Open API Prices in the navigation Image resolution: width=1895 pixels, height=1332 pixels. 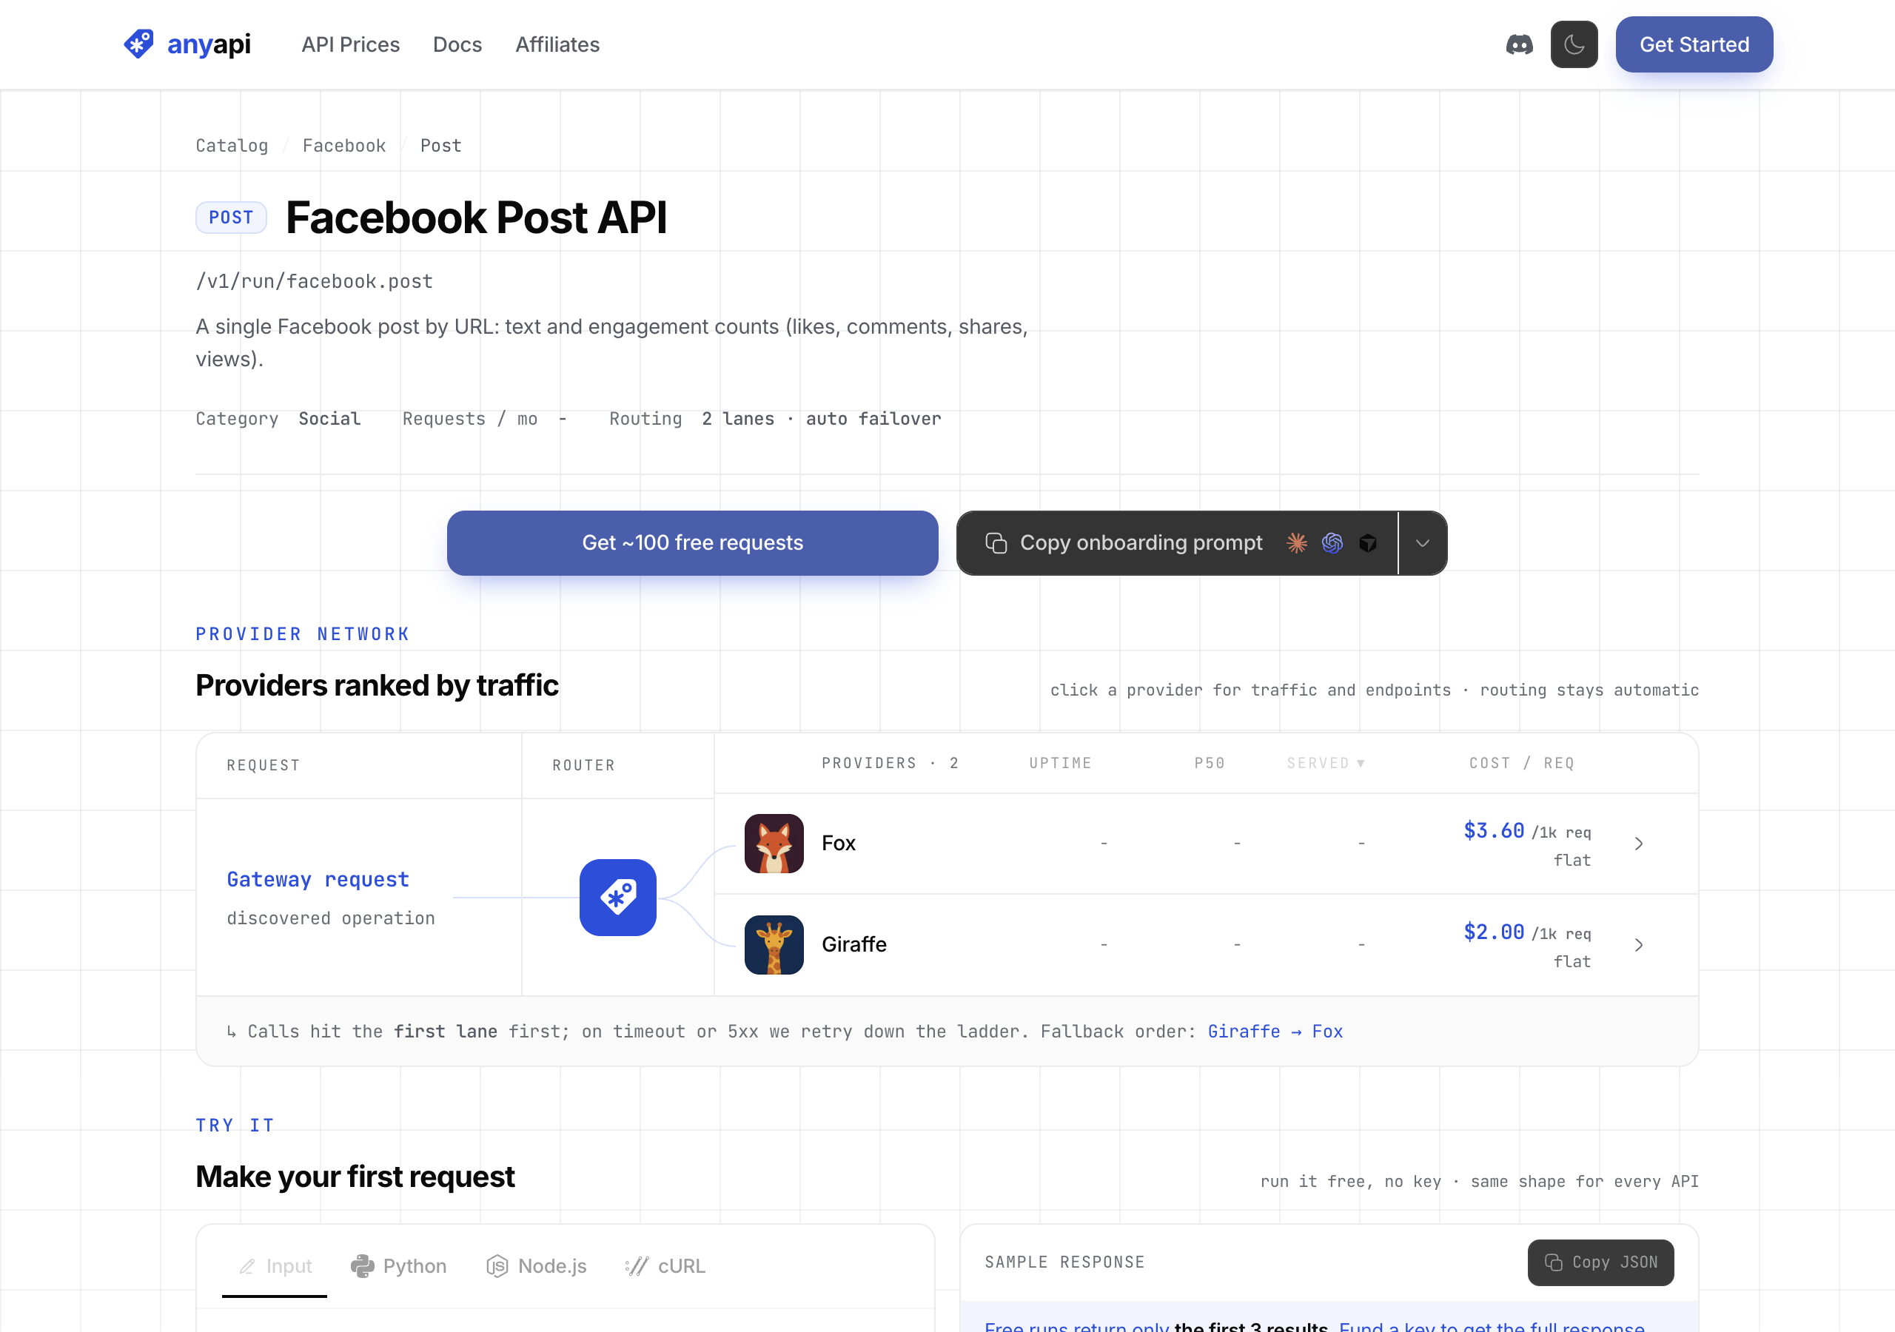[x=350, y=44]
